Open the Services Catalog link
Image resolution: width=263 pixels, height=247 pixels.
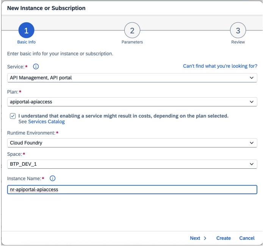(47, 122)
